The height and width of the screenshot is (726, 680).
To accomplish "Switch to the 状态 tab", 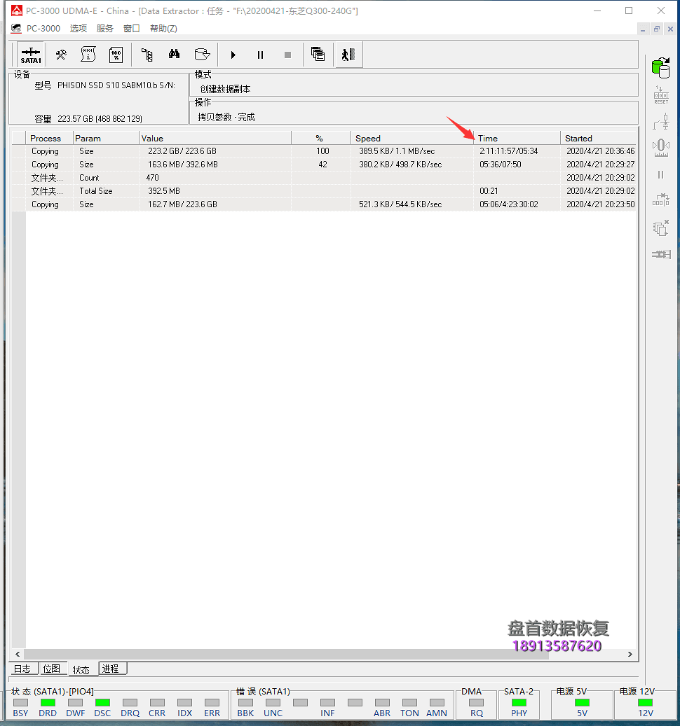I will tap(81, 669).
